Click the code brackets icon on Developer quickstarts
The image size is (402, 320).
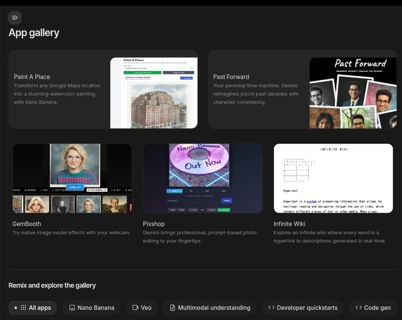point(271,308)
